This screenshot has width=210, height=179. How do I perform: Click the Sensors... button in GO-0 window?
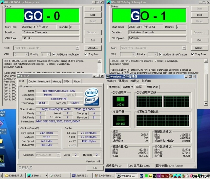tap(93, 32)
